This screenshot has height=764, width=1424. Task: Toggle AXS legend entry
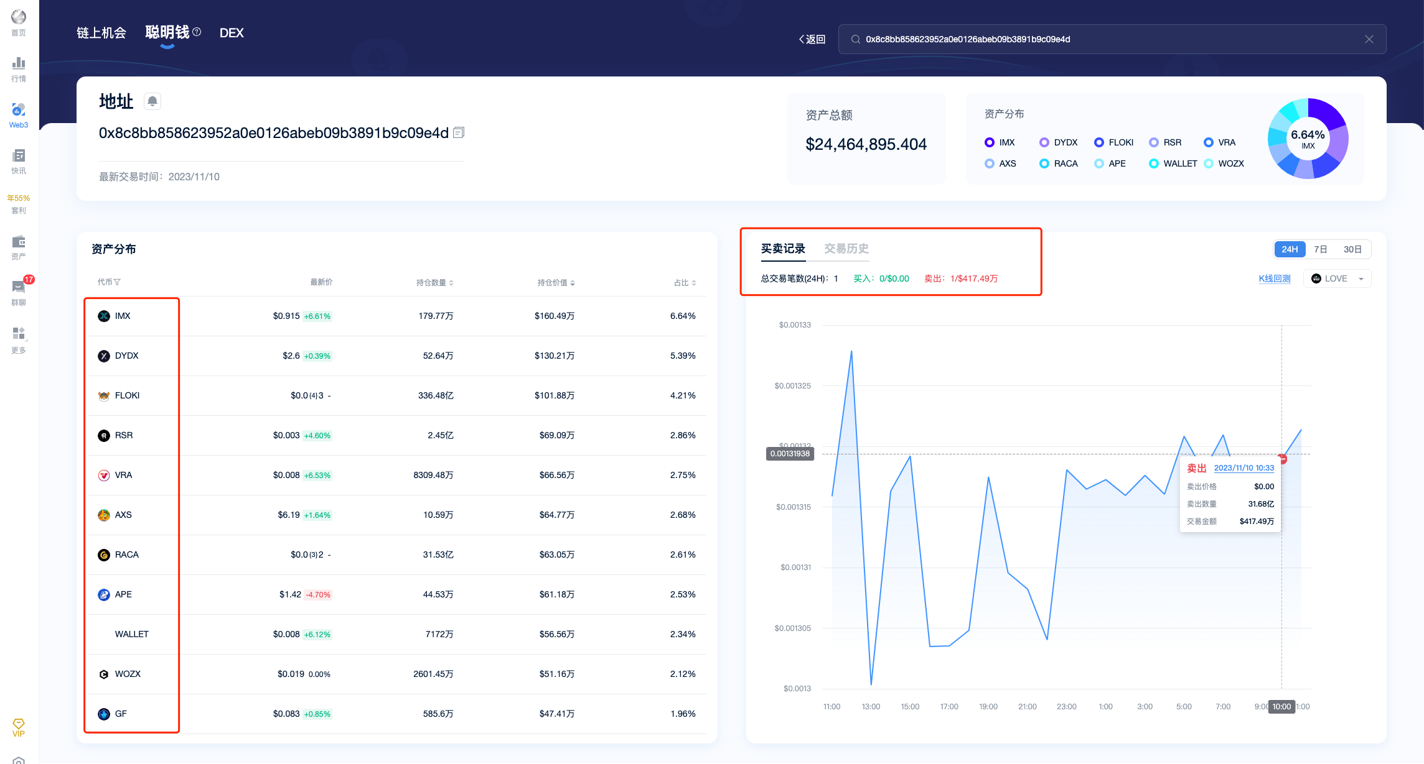click(1000, 163)
